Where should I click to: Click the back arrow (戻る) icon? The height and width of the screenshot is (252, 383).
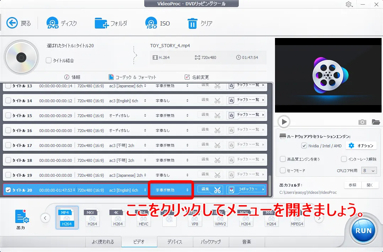pos(12,23)
